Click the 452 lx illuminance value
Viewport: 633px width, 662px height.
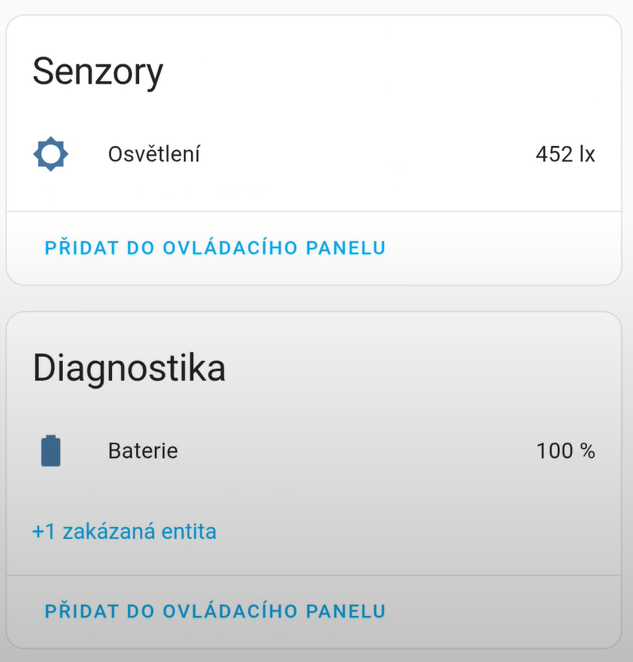[565, 154]
